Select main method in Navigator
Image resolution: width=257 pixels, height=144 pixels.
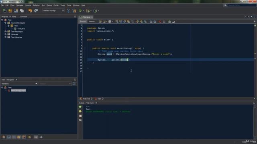point(18,90)
